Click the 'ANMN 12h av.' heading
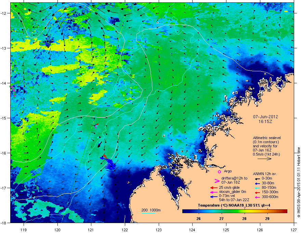Screen dimensions: 301x233 [265, 174]
